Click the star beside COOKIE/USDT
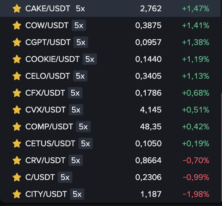222x206 pixels. click(x=17, y=59)
